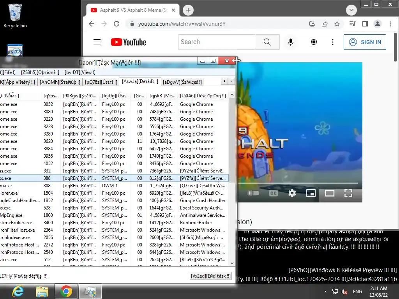Sort by the Name column header
Viewport: 399px width, 299px height.
[20, 96]
